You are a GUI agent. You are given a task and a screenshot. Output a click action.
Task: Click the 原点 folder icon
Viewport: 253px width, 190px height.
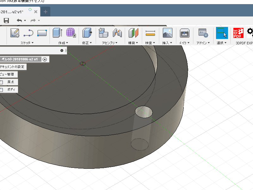click(x=1, y=82)
